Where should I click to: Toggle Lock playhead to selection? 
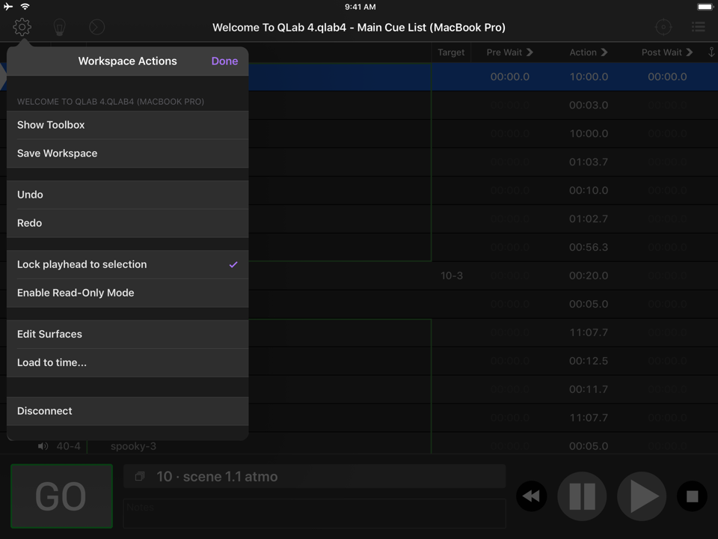click(127, 264)
